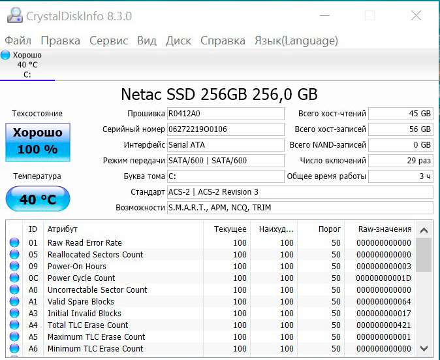The height and width of the screenshot is (360, 440).
Task: Click status icon for Total TLC Erase Count
Action: tap(14, 325)
